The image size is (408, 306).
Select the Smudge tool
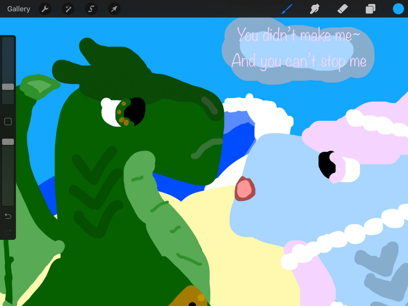(315, 9)
